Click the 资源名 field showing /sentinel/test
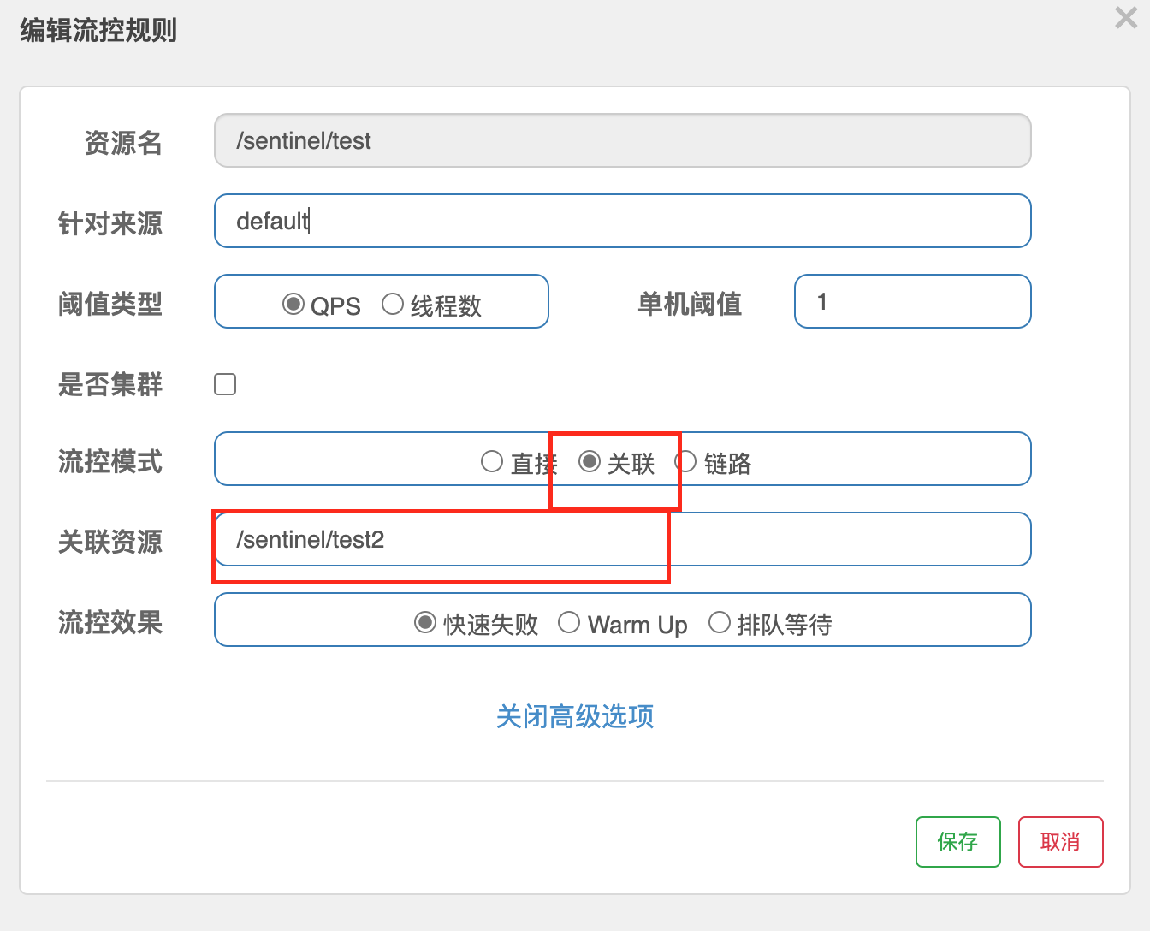Image resolution: width=1150 pixels, height=931 pixels. (622, 141)
